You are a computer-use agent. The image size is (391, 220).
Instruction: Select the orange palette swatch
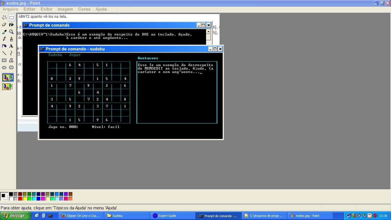(70, 199)
